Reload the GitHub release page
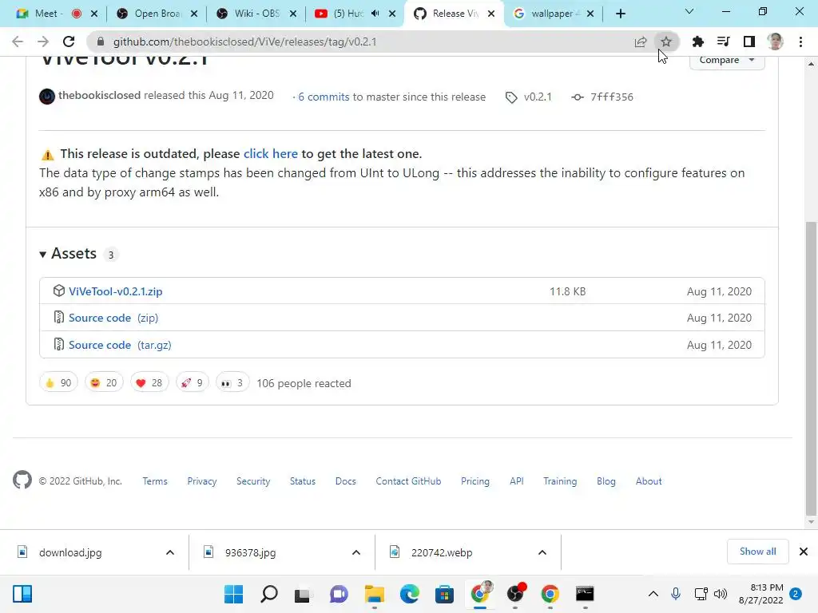 point(69,42)
